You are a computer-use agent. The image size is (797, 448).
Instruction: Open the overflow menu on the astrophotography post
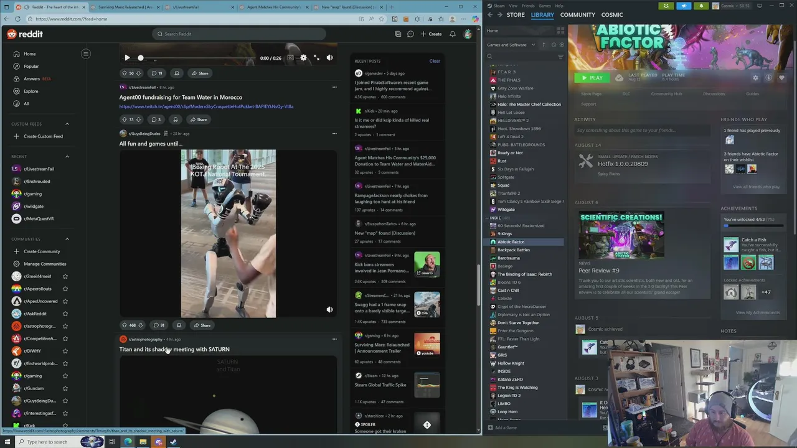point(334,339)
